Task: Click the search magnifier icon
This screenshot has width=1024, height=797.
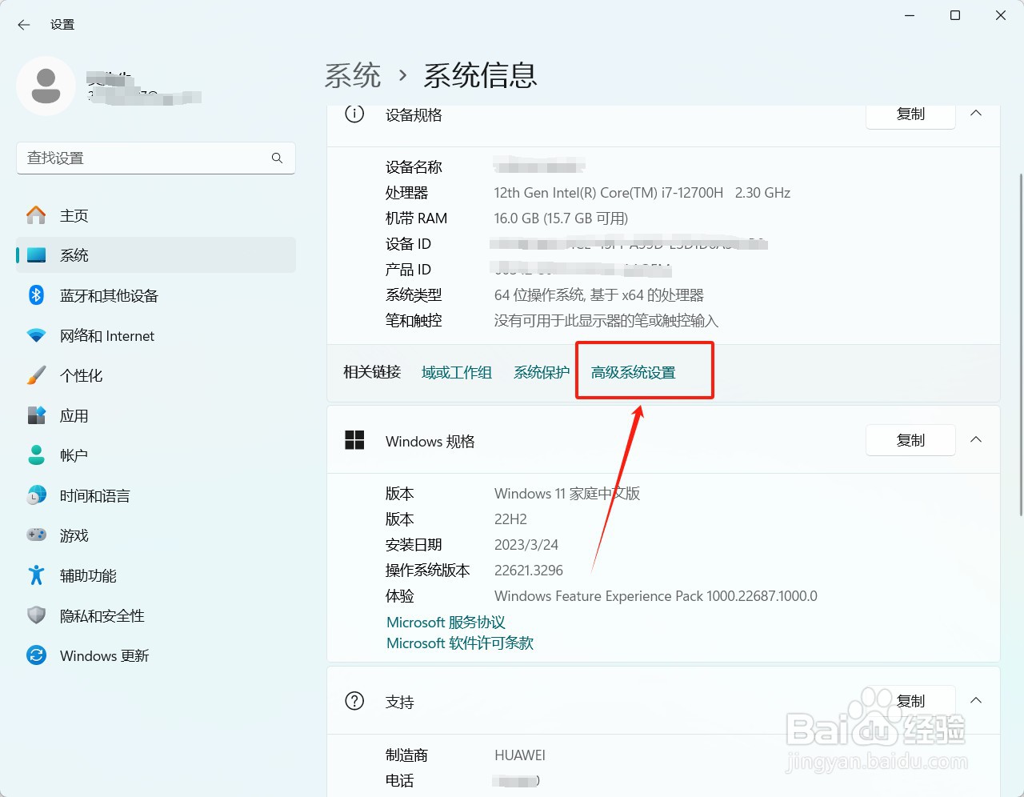Action: [277, 158]
